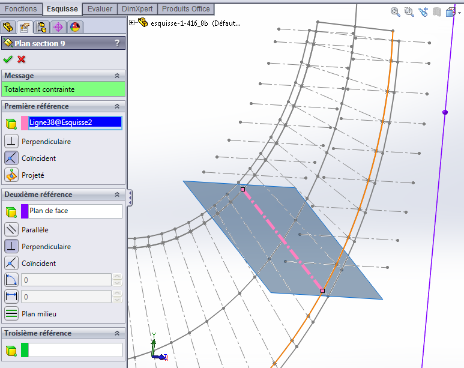Click the first reference entity cube icon
Image resolution: width=464 pixels, height=368 pixels.
[x=11, y=124]
